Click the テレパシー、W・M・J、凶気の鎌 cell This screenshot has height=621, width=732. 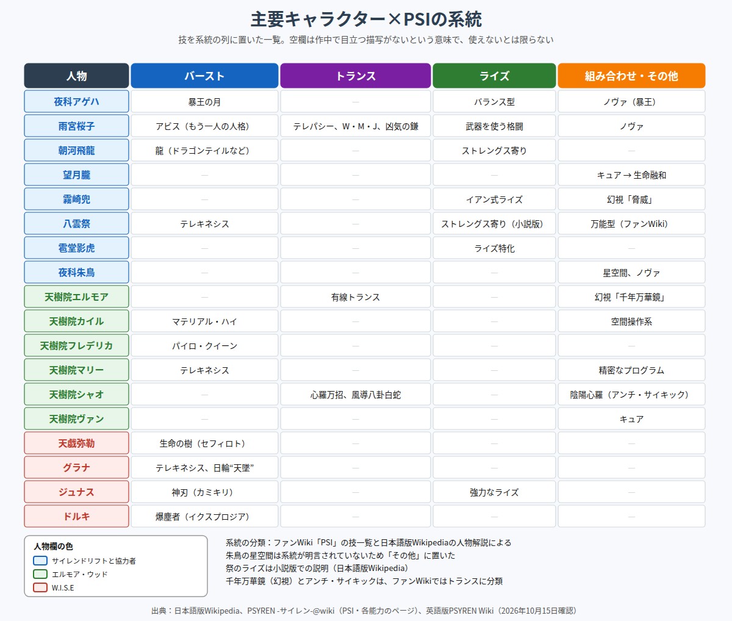(356, 126)
